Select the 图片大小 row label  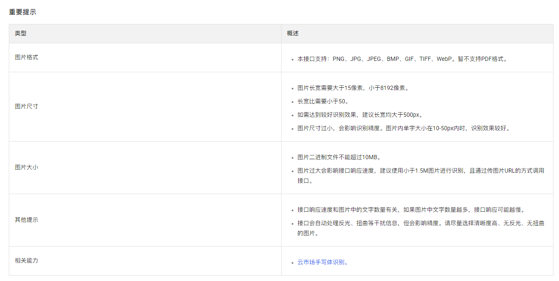pyautogui.click(x=26, y=167)
